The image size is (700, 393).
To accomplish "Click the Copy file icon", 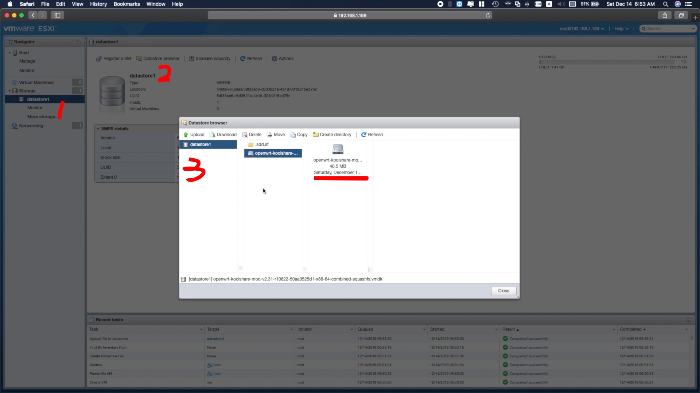I will coord(293,135).
